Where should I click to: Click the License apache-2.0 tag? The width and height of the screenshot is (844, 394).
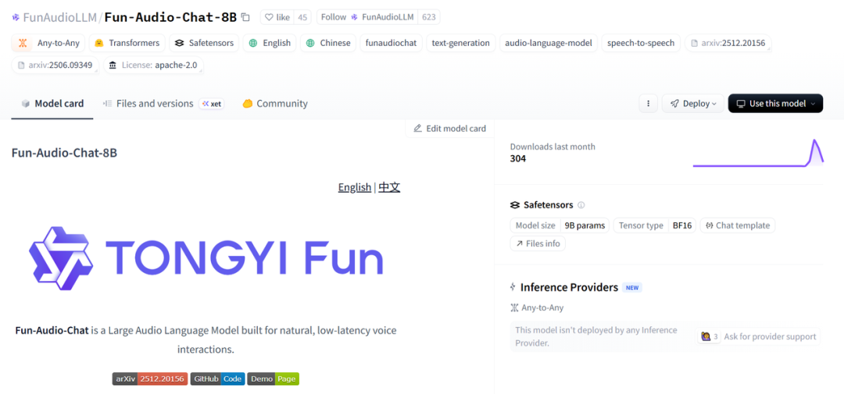point(153,66)
